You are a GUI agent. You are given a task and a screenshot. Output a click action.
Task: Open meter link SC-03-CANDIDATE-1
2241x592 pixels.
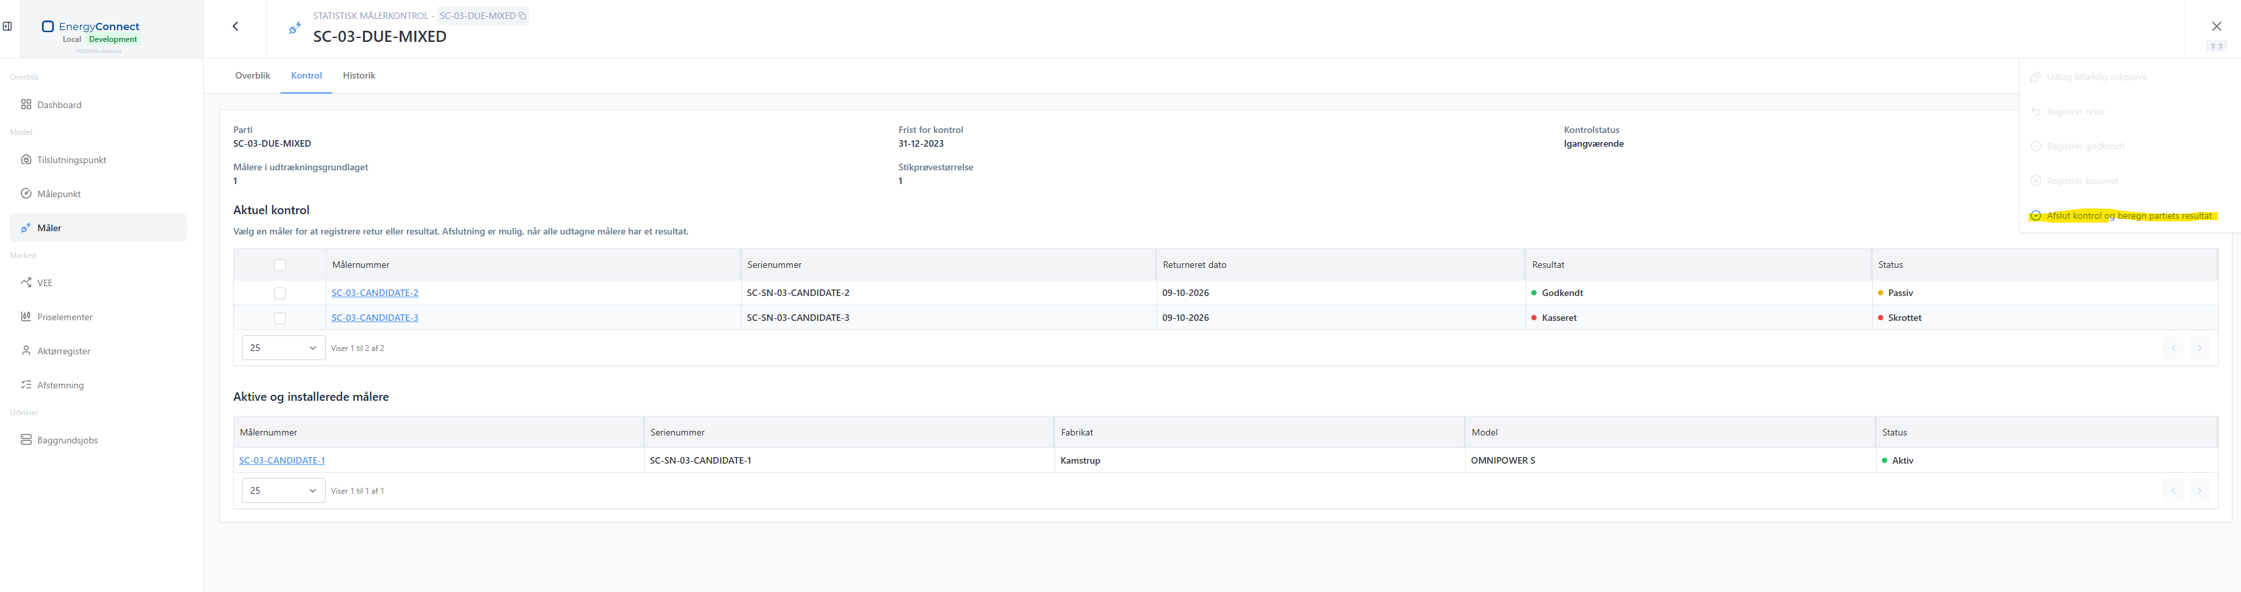pyautogui.click(x=282, y=461)
